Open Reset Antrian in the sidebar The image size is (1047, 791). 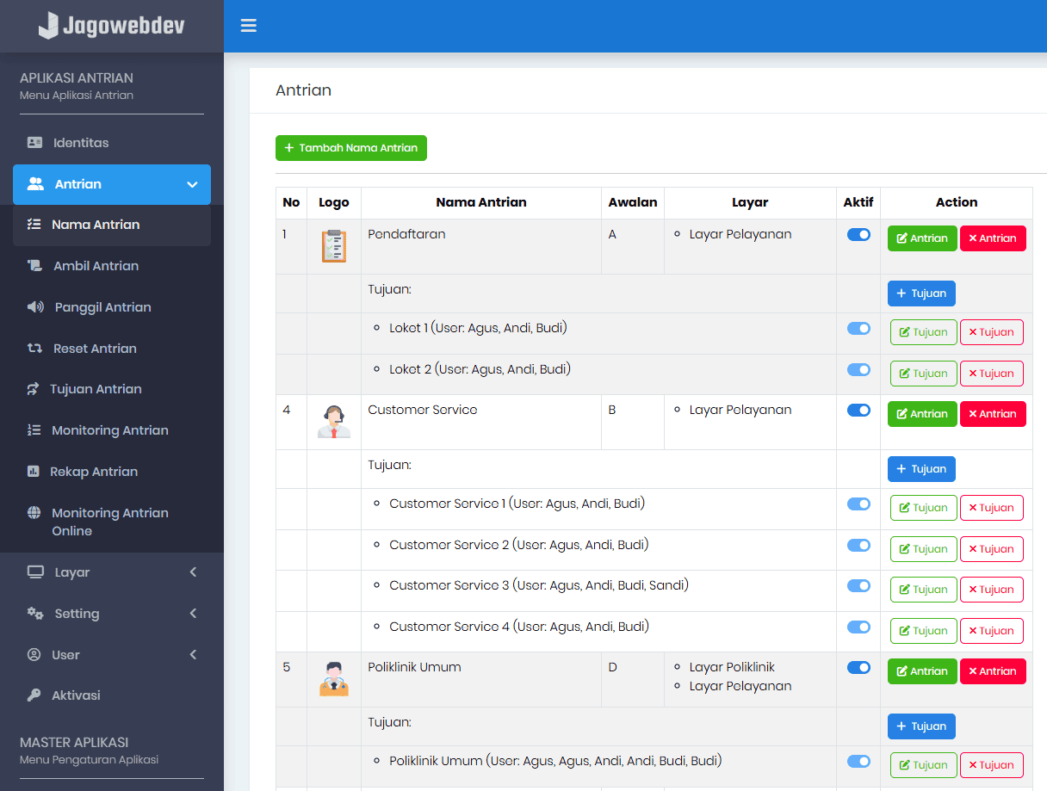[x=95, y=349]
